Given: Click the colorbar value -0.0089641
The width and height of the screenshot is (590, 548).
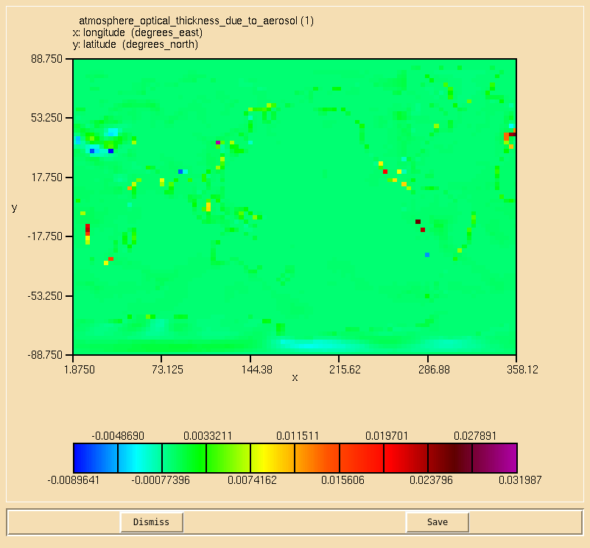Looking at the screenshot, I should (74, 480).
